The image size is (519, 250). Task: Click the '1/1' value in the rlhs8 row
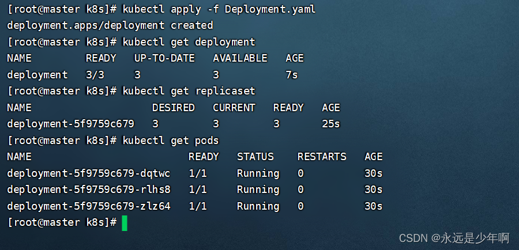point(198,190)
